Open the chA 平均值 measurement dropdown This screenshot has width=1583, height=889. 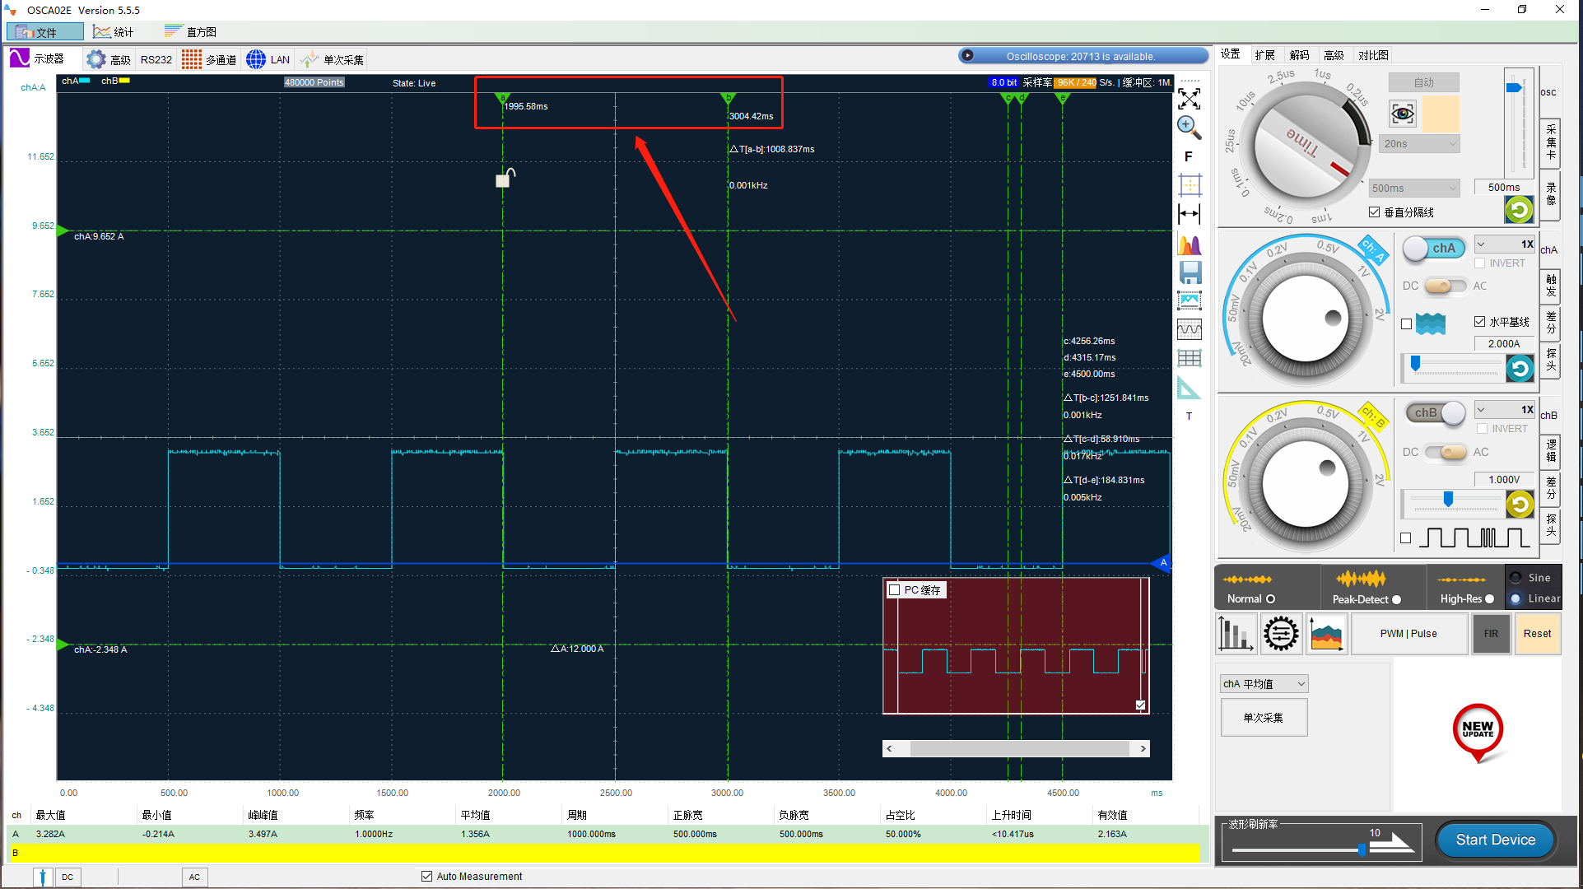[x=1264, y=684]
